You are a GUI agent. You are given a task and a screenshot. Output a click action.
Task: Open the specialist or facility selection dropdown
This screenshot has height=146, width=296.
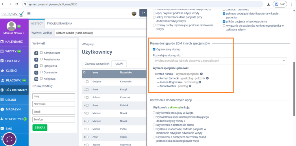[x=220, y=61]
